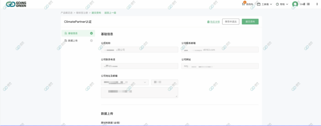The width and height of the screenshot is (321, 126).
Task: Select the 数据上传 sidebar tab
Action: [x=78, y=41]
